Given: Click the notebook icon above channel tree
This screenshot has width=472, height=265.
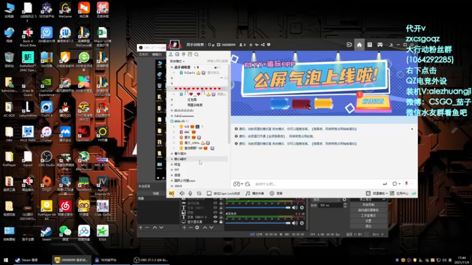Looking at the screenshot, I should (x=190, y=54).
